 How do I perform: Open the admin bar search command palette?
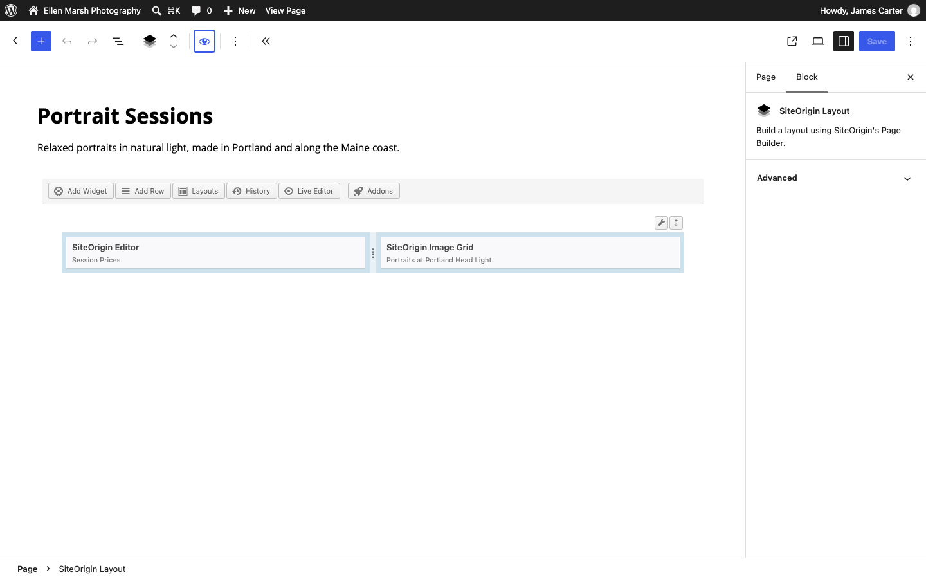click(166, 10)
